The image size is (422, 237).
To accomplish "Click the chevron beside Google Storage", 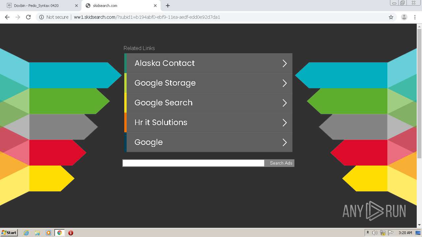I will point(285,83).
